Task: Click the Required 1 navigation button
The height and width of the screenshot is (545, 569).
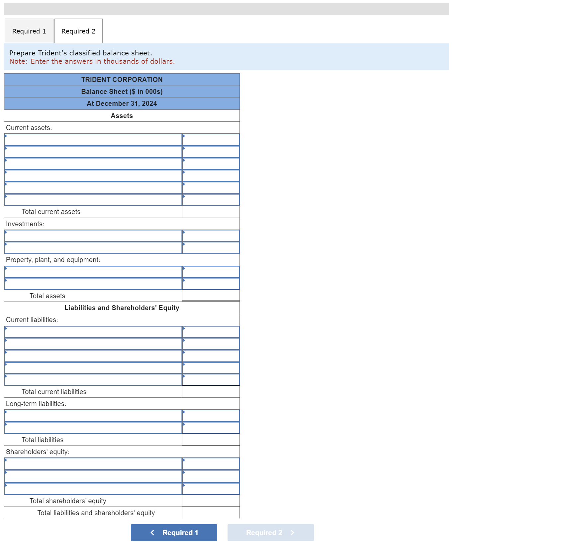Action: [x=174, y=532]
